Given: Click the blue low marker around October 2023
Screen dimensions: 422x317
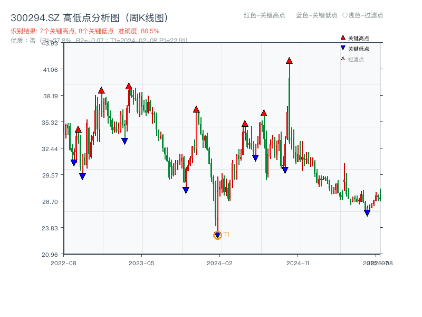Looking at the screenshot, I should tap(186, 190).
